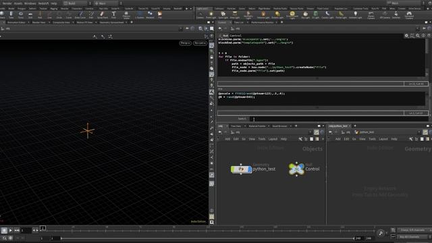Select the File shelf tool
432x243 pixels.
pyautogui.click(x=160, y=15)
